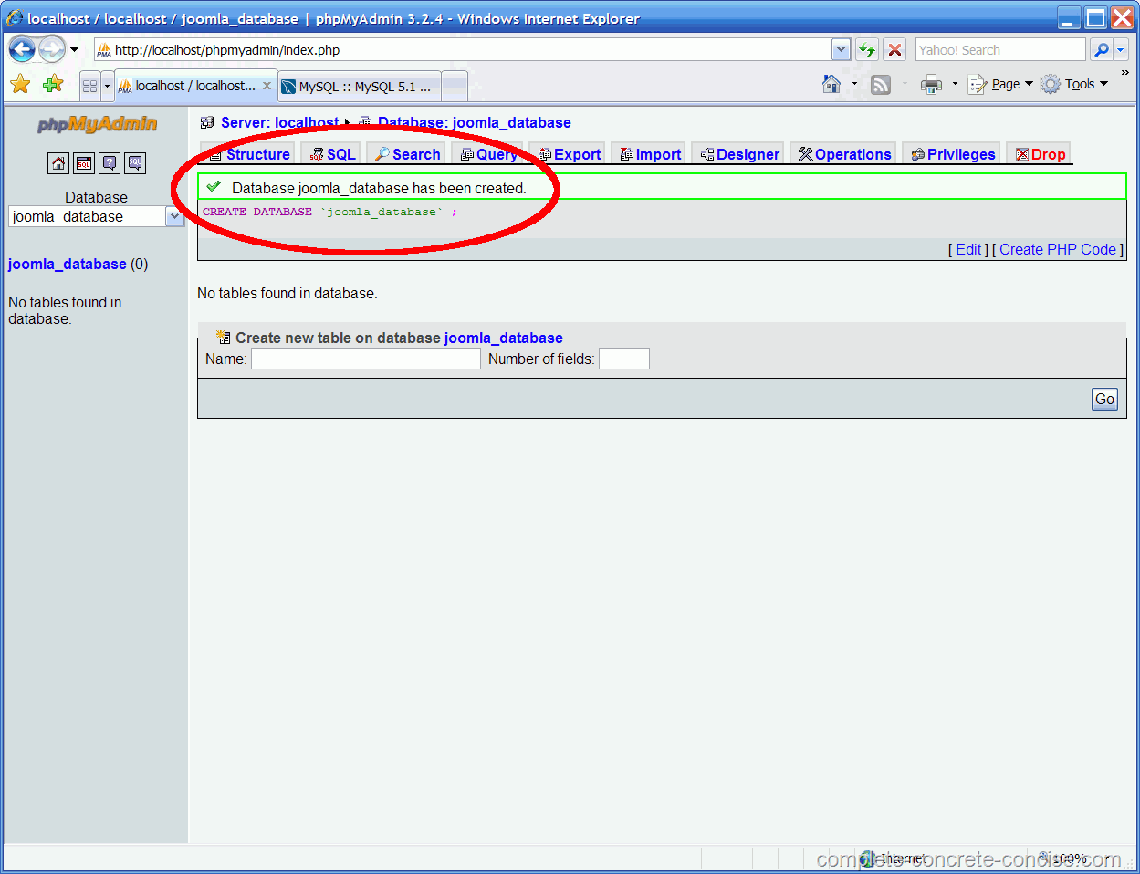Click the Edit link for the query
Image resolution: width=1140 pixels, height=874 pixels.
click(968, 249)
